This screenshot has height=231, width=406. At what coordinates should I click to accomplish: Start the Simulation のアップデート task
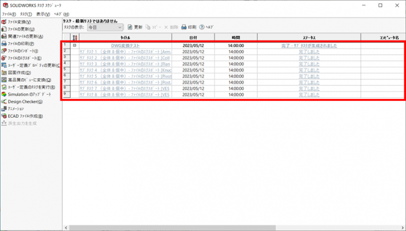[29, 94]
